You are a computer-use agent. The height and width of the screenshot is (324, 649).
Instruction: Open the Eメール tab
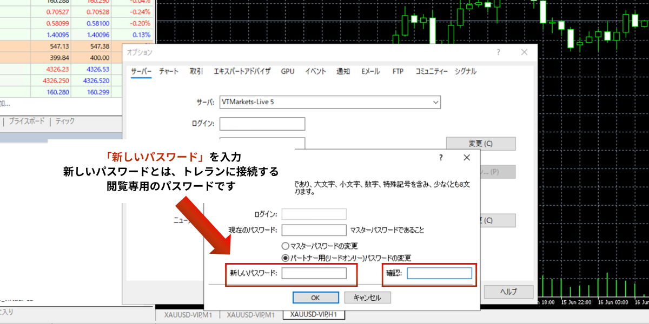(x=370, y=71)
